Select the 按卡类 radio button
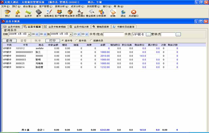The width and height of the screenshot is (209, 133). coord(77,41)
